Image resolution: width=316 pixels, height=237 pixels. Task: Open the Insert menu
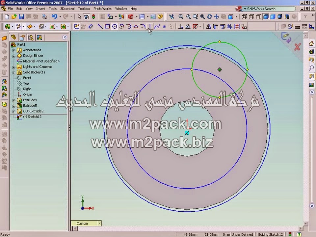coord(40,9)
